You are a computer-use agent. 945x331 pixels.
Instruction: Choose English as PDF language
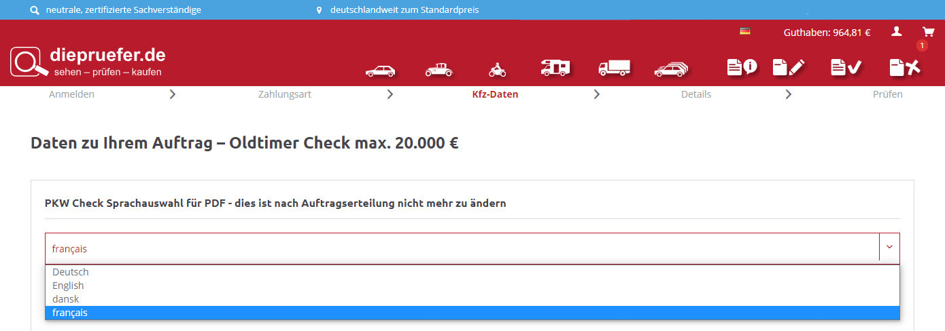click(68, 286)
